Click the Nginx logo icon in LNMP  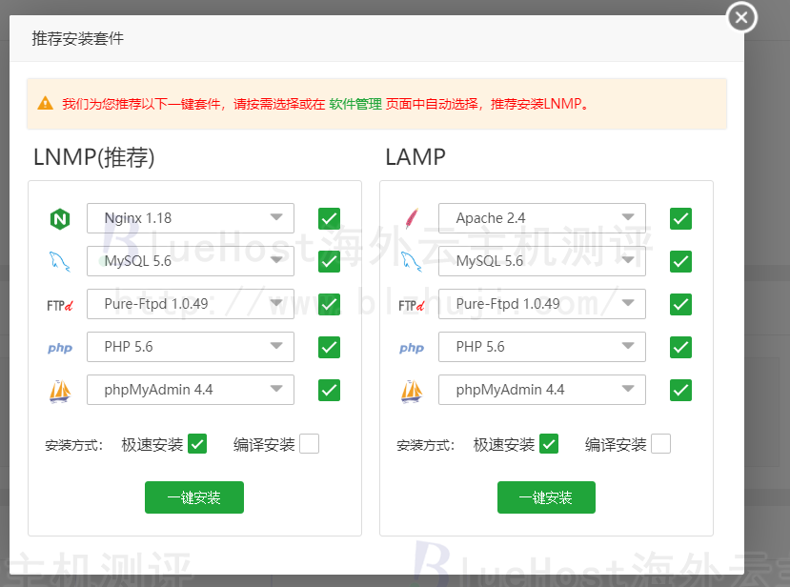coord(60,218)
